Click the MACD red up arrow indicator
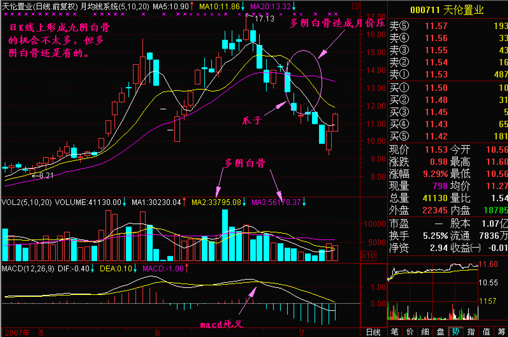This screenshot has width=508, height=337. pos(187,268)
